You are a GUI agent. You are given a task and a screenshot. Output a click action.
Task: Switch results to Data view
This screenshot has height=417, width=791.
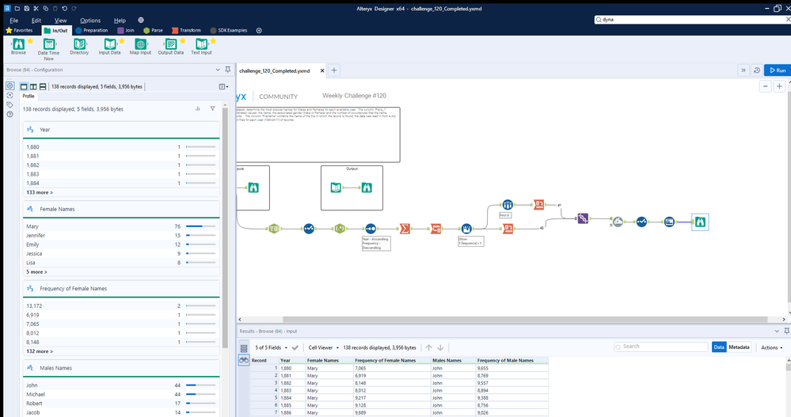(719, 347)
